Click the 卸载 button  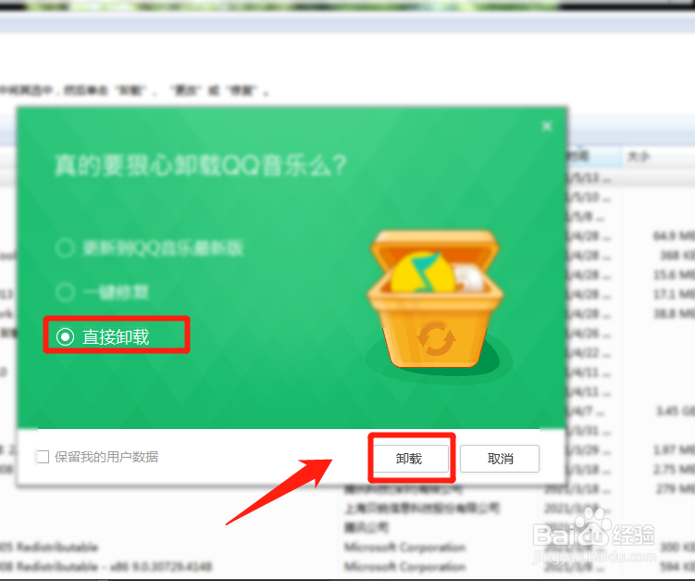click(x=410, y=459)
